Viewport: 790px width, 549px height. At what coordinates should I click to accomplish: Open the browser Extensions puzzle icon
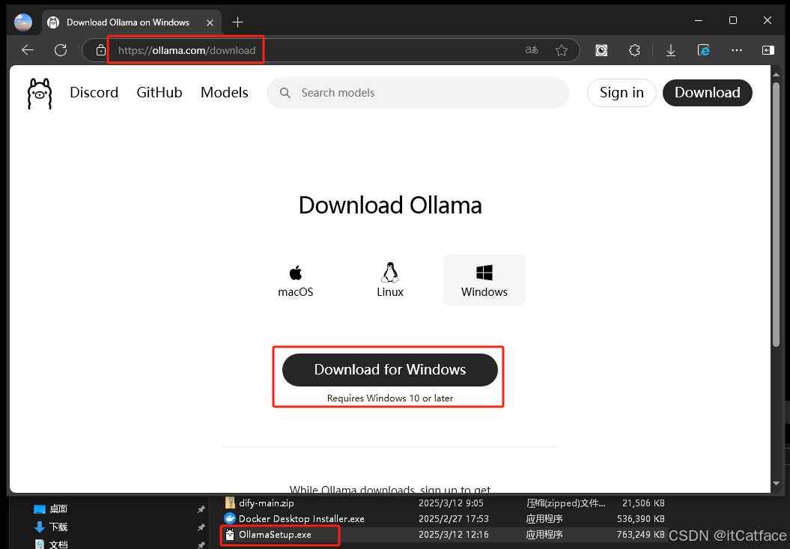634,50
